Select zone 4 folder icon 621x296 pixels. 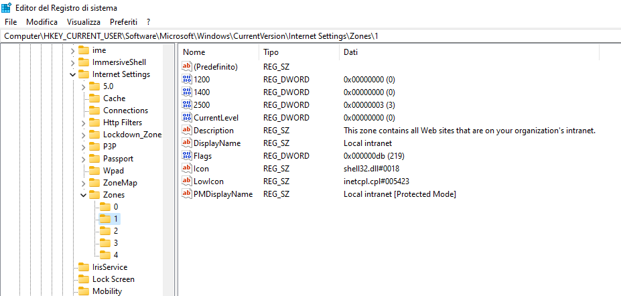pos(105,255)
